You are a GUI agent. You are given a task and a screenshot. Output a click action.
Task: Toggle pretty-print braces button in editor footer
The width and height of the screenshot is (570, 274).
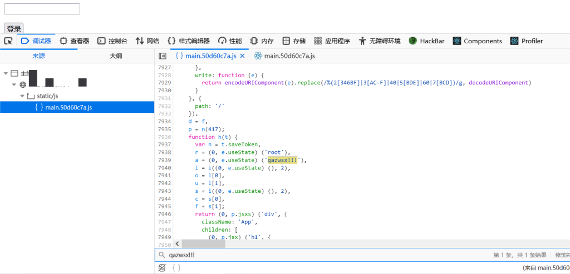coord(176,268)
